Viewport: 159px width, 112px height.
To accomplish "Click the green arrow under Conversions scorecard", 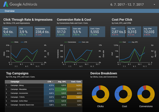I will click(x=58, y=35).
